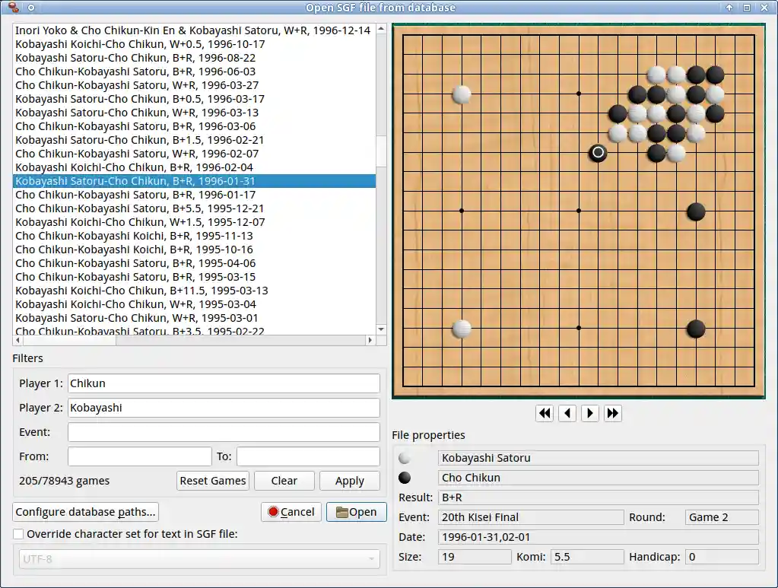Click the black stone icon beside Cho Chikun
Screen dimensions: 778x588
405,478
